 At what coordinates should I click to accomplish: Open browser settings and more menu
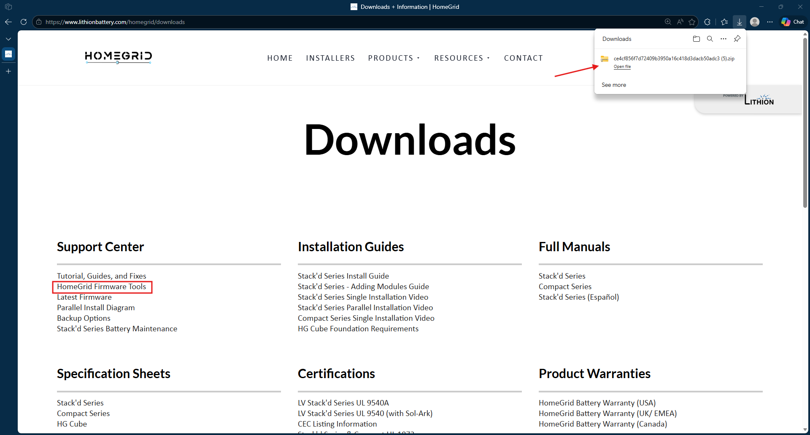770,22
